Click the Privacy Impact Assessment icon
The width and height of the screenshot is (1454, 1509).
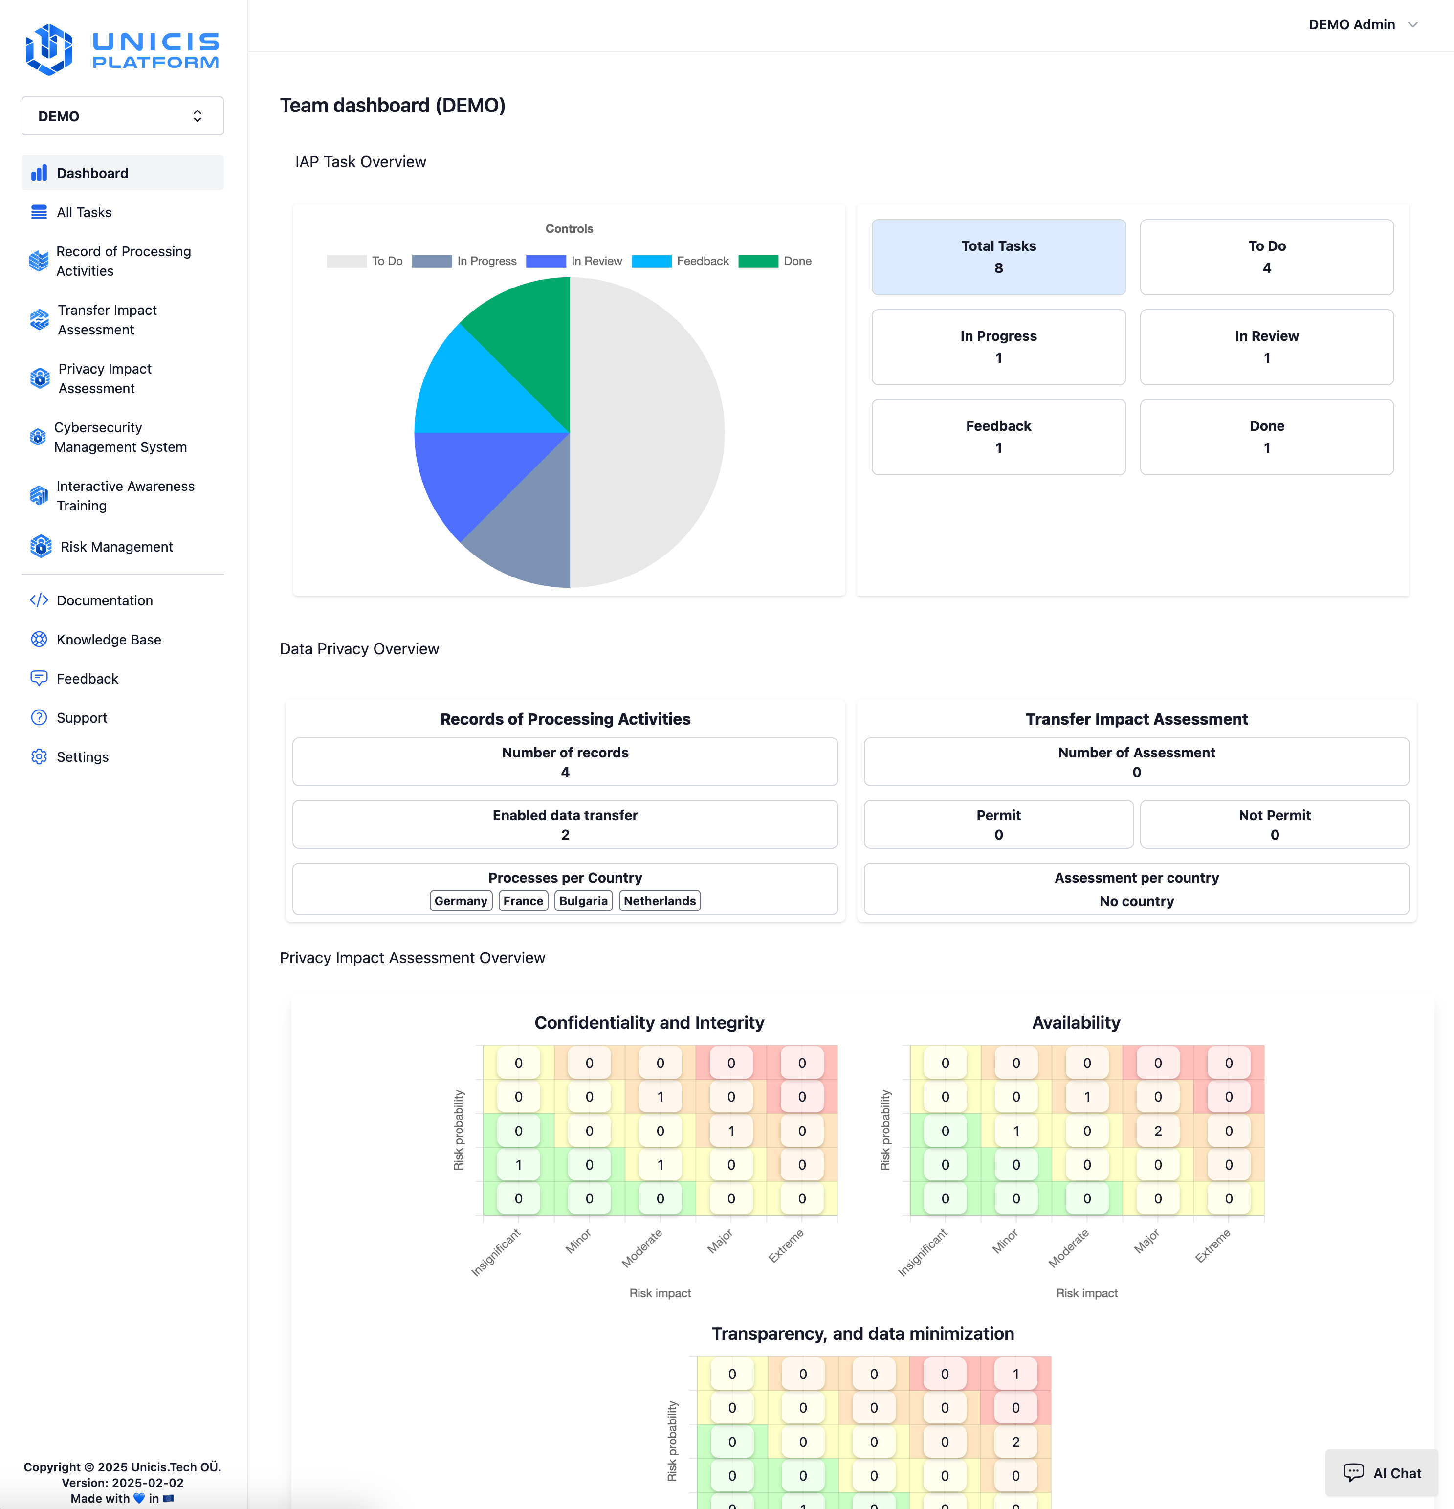pyautogui.click(x=40, y=378)
